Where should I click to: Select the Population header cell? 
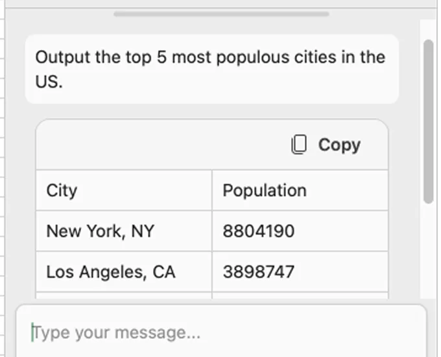click(300, 190)
